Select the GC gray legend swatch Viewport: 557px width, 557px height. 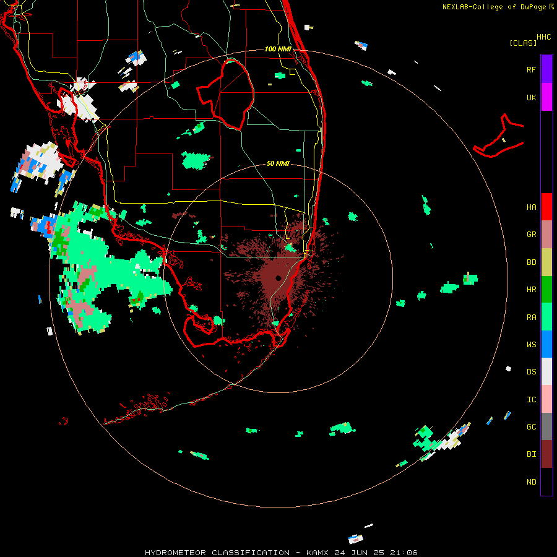click(546, 426)
